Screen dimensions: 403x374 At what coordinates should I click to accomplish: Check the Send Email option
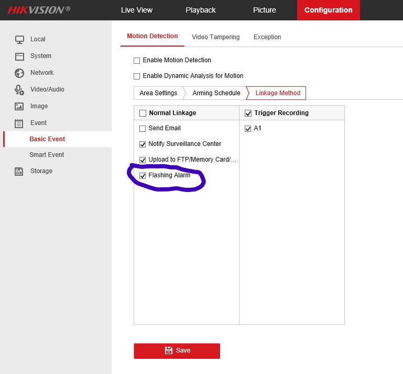tap(143, 129)
